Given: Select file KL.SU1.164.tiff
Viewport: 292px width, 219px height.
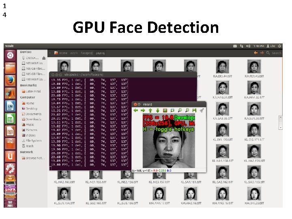Looking at the screenshot, I should click(x=64, y=195).
